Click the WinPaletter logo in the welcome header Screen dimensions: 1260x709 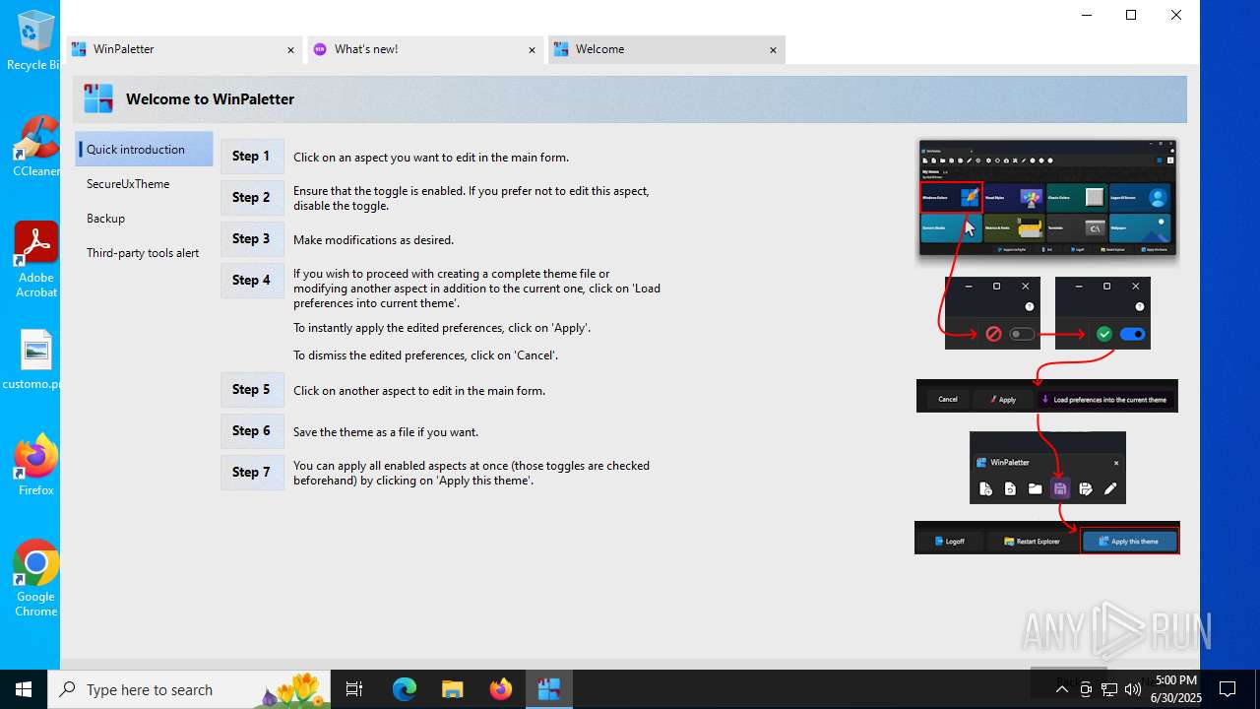[x=98, y=98]
